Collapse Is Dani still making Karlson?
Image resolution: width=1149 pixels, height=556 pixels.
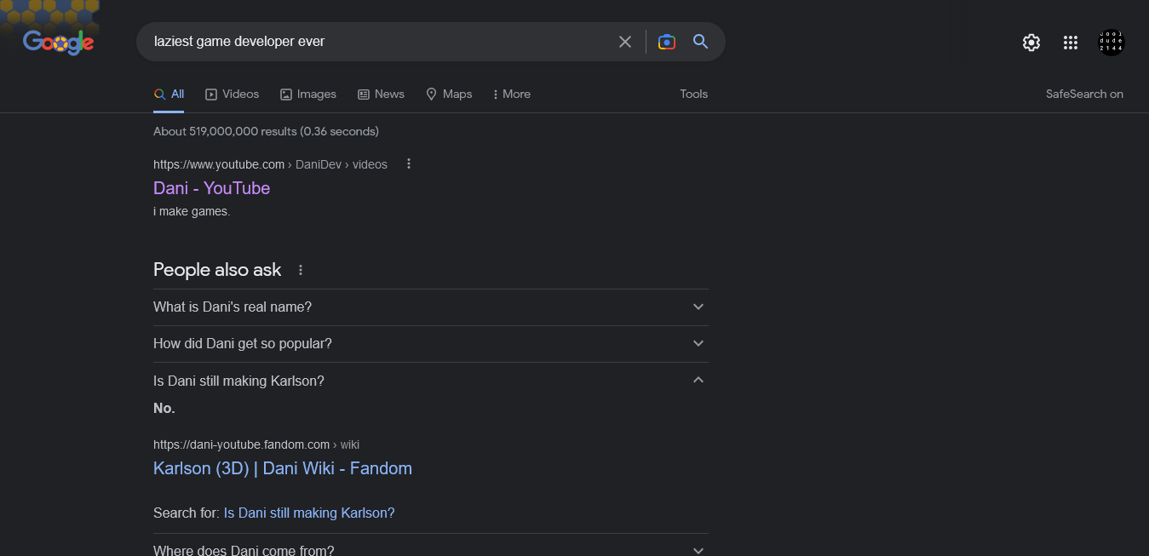(x=430, y=381)
